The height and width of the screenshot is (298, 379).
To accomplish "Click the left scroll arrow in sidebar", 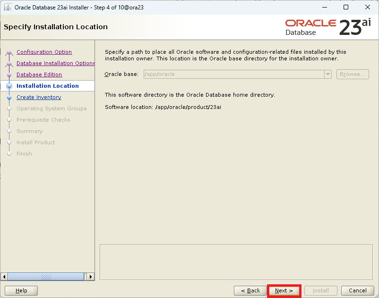I will tap(4, 276).
